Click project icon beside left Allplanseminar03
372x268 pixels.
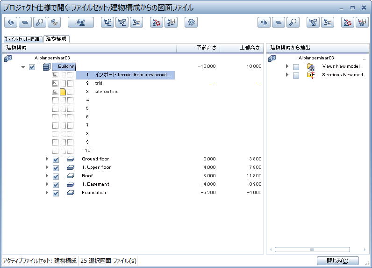pyautogui.click(x=8, y=58)
